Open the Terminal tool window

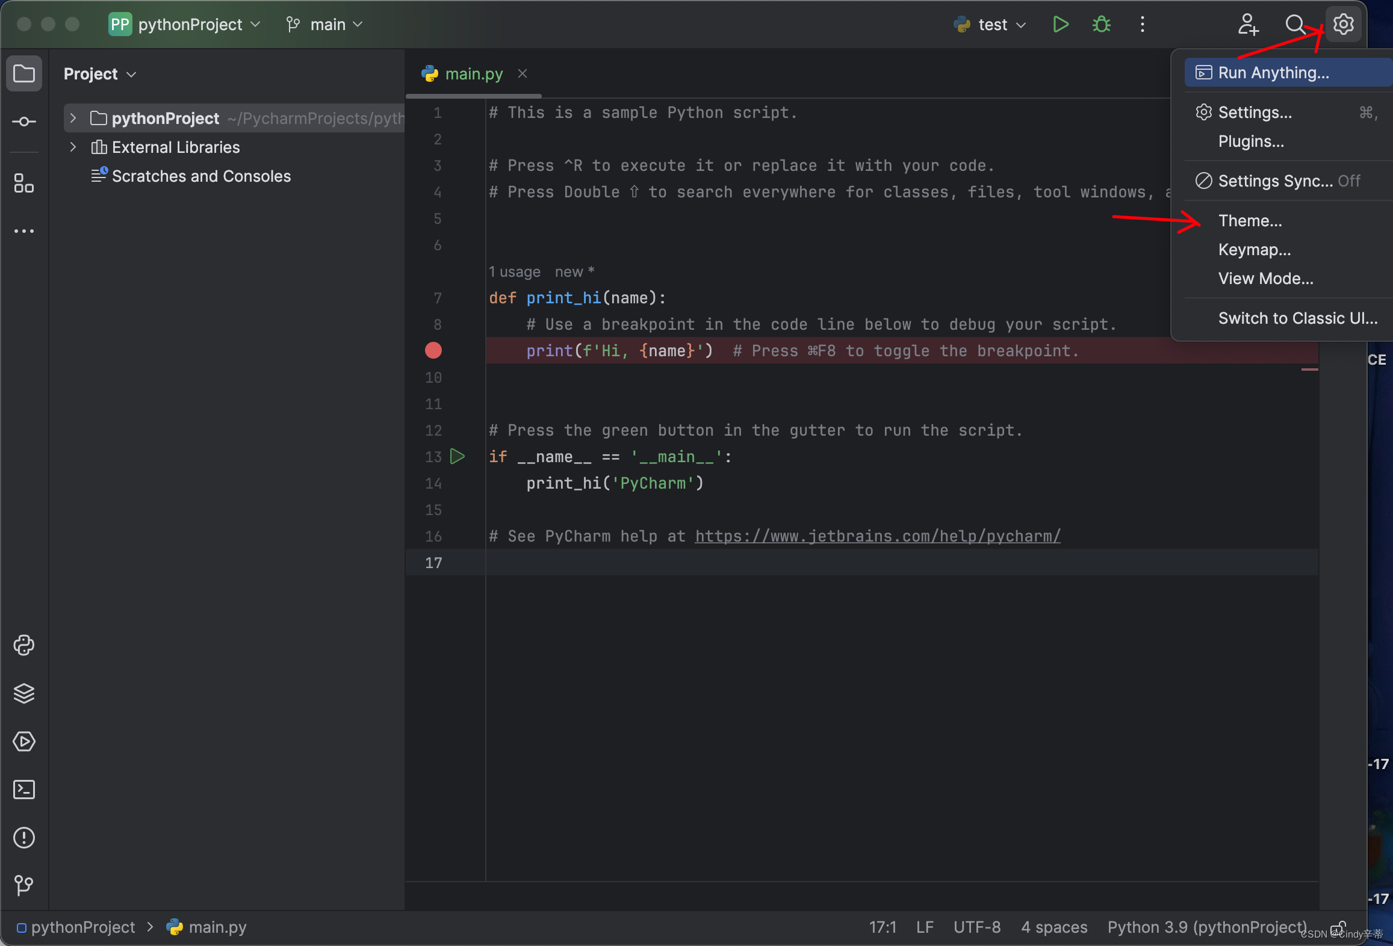(x=24, y=790)
